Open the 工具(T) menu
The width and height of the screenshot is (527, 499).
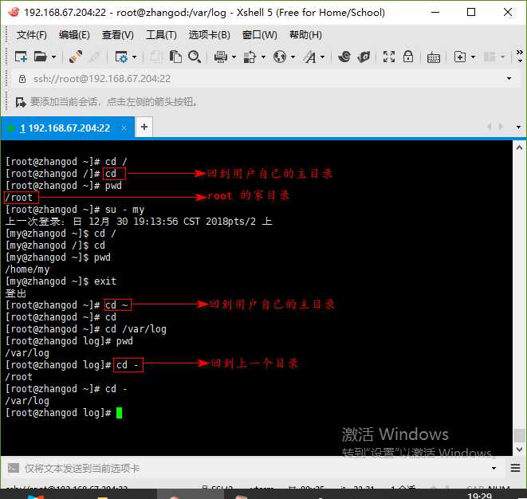pos(161,34)
